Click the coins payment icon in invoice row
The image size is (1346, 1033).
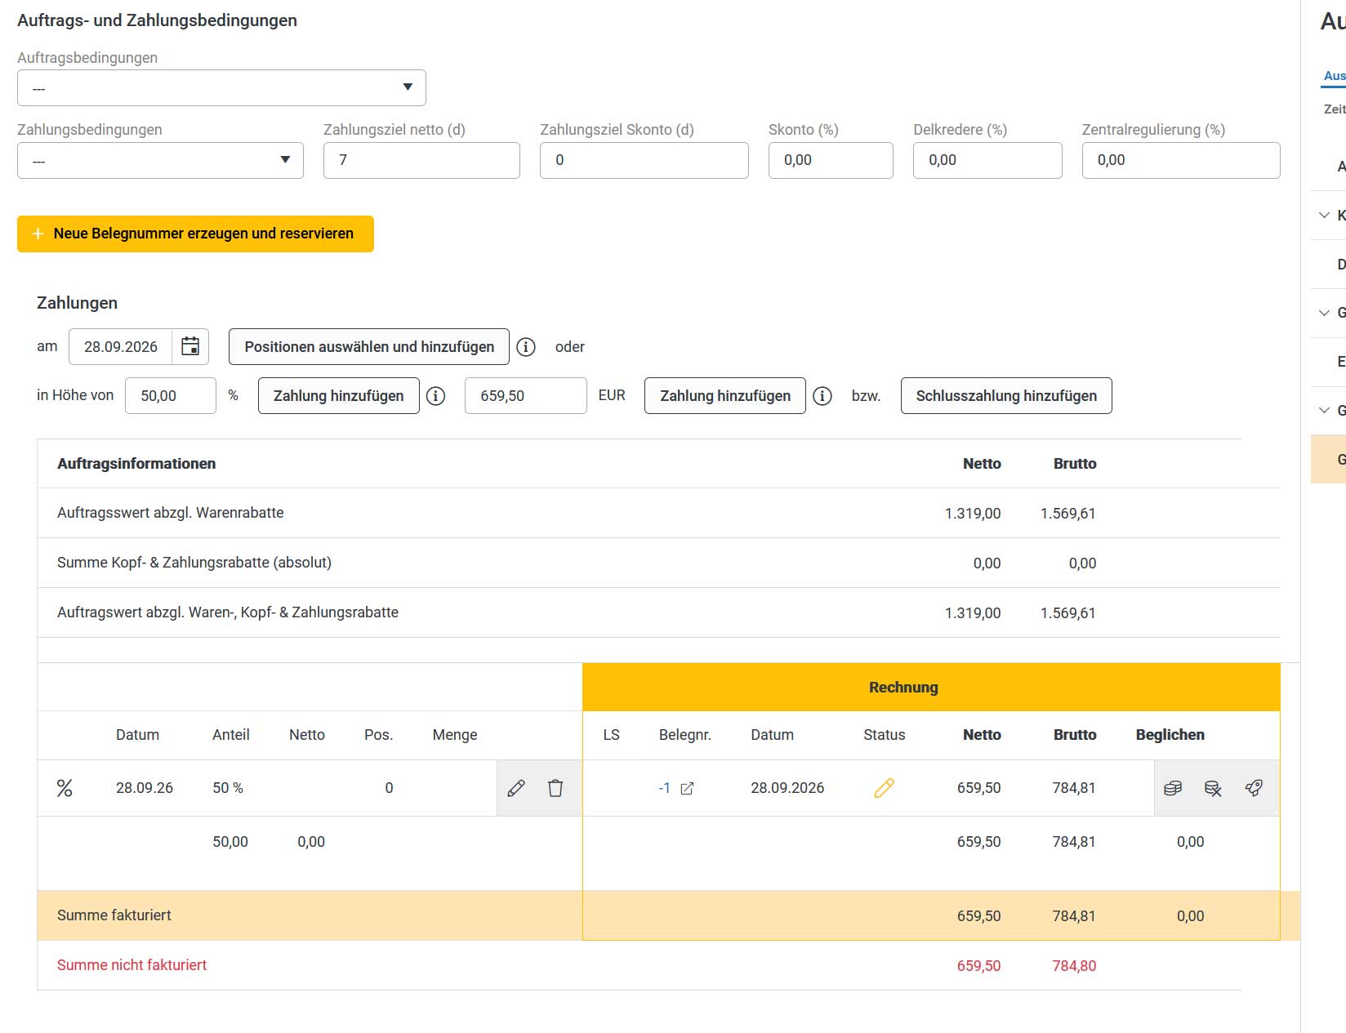pos(1173,788)
